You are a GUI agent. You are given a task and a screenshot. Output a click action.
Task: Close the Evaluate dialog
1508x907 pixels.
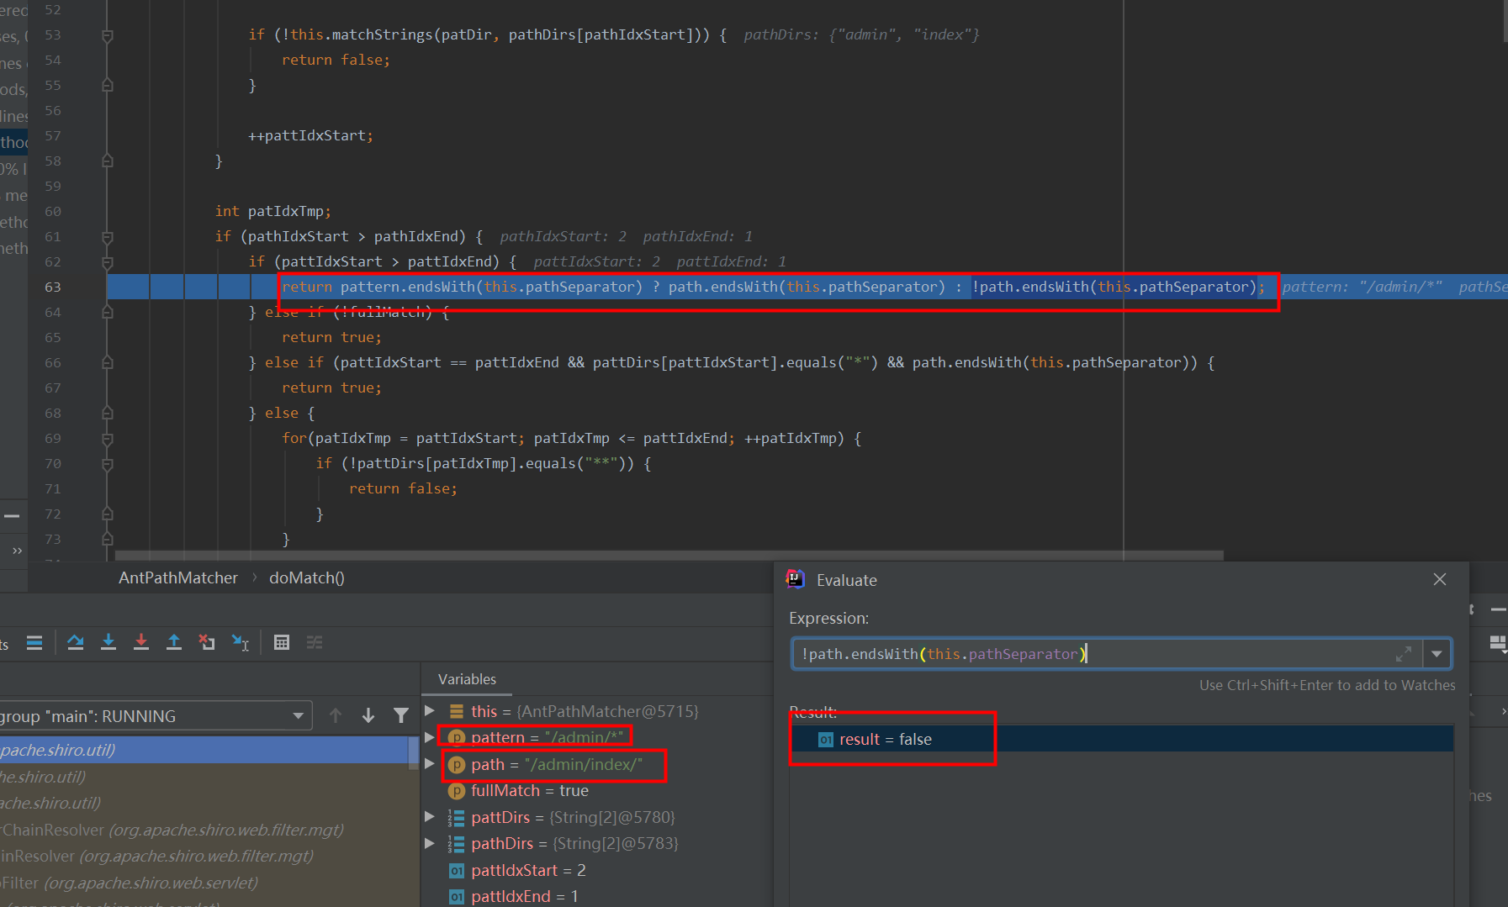(1440, 579)
